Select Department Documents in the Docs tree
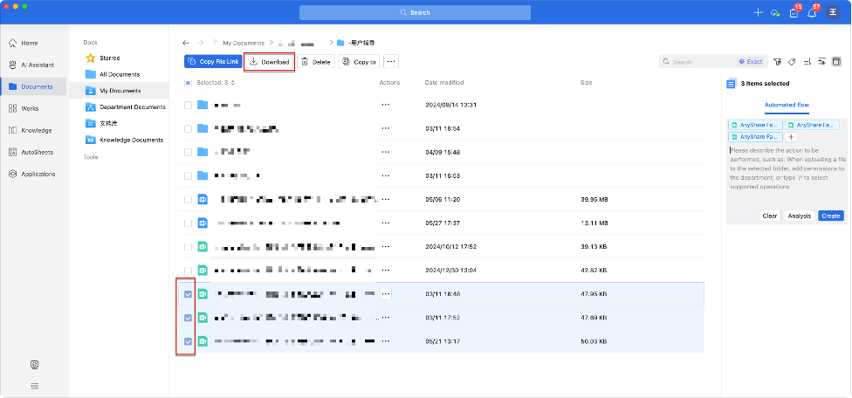This screenshot has width=852, height=398. [x=131, y=106]
